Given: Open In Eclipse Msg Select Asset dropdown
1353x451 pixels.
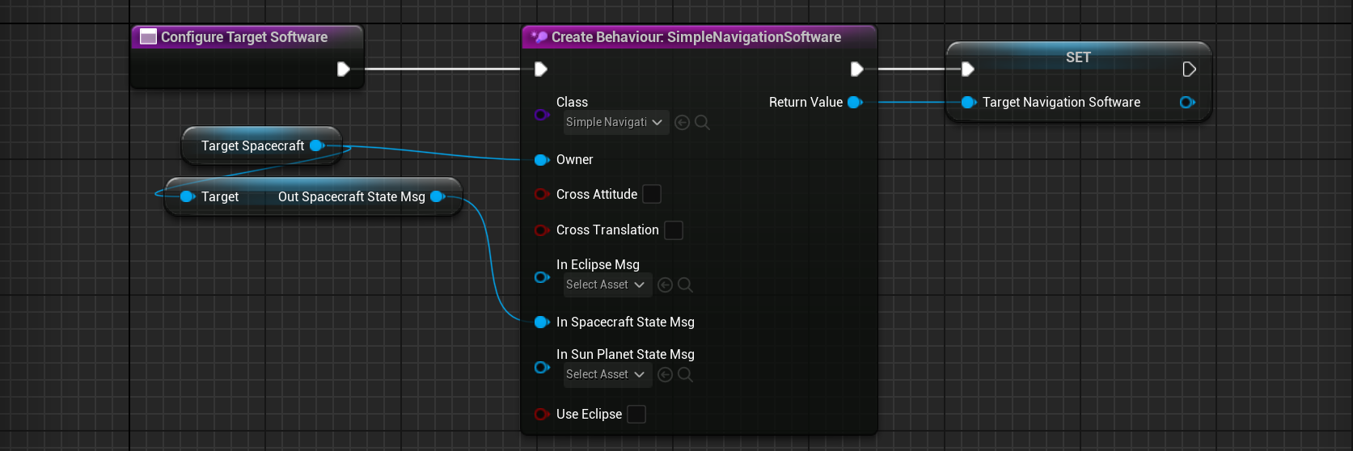Looking at the screenshot, I should pos(606,285).
